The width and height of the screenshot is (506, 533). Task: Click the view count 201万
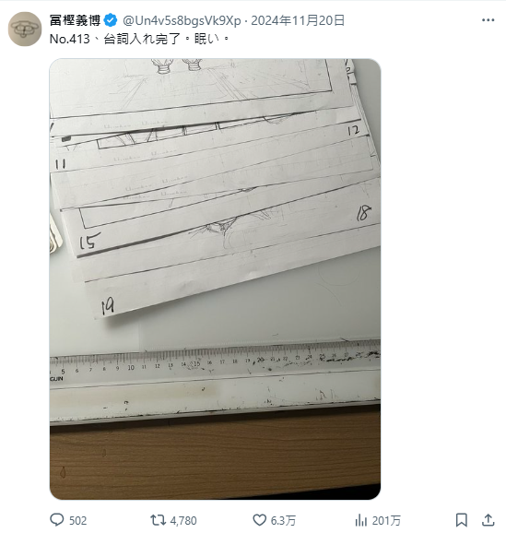tap(386, 520)
